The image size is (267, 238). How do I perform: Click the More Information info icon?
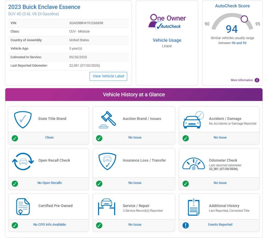pos(257,80)
